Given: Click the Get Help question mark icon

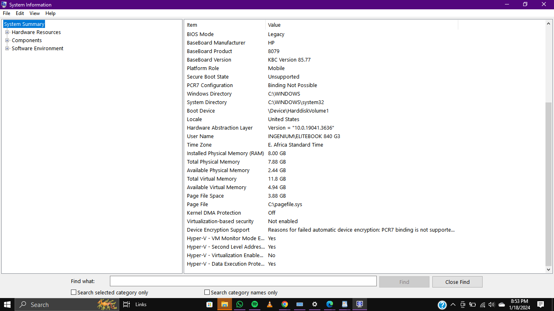Looking at the screenshot, I should pyautogui.click(x=442, y=305).
